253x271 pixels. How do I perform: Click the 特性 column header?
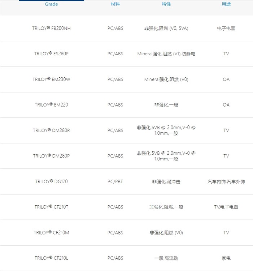click(166, 4)
